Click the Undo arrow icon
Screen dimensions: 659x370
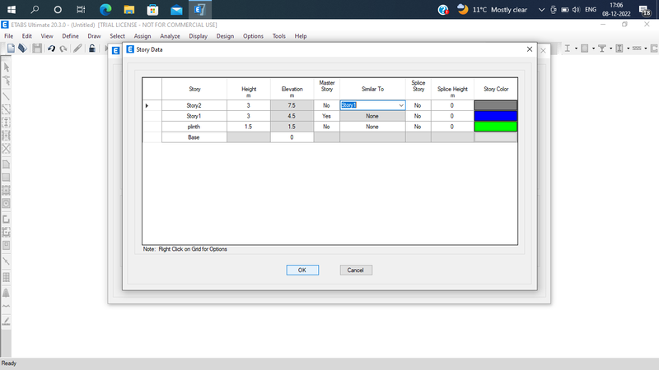tap(51, 49)
